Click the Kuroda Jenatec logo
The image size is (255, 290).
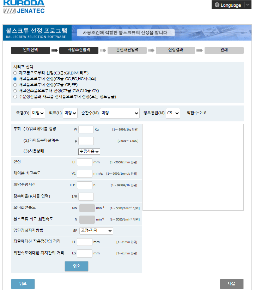click(x=24, y=7)
